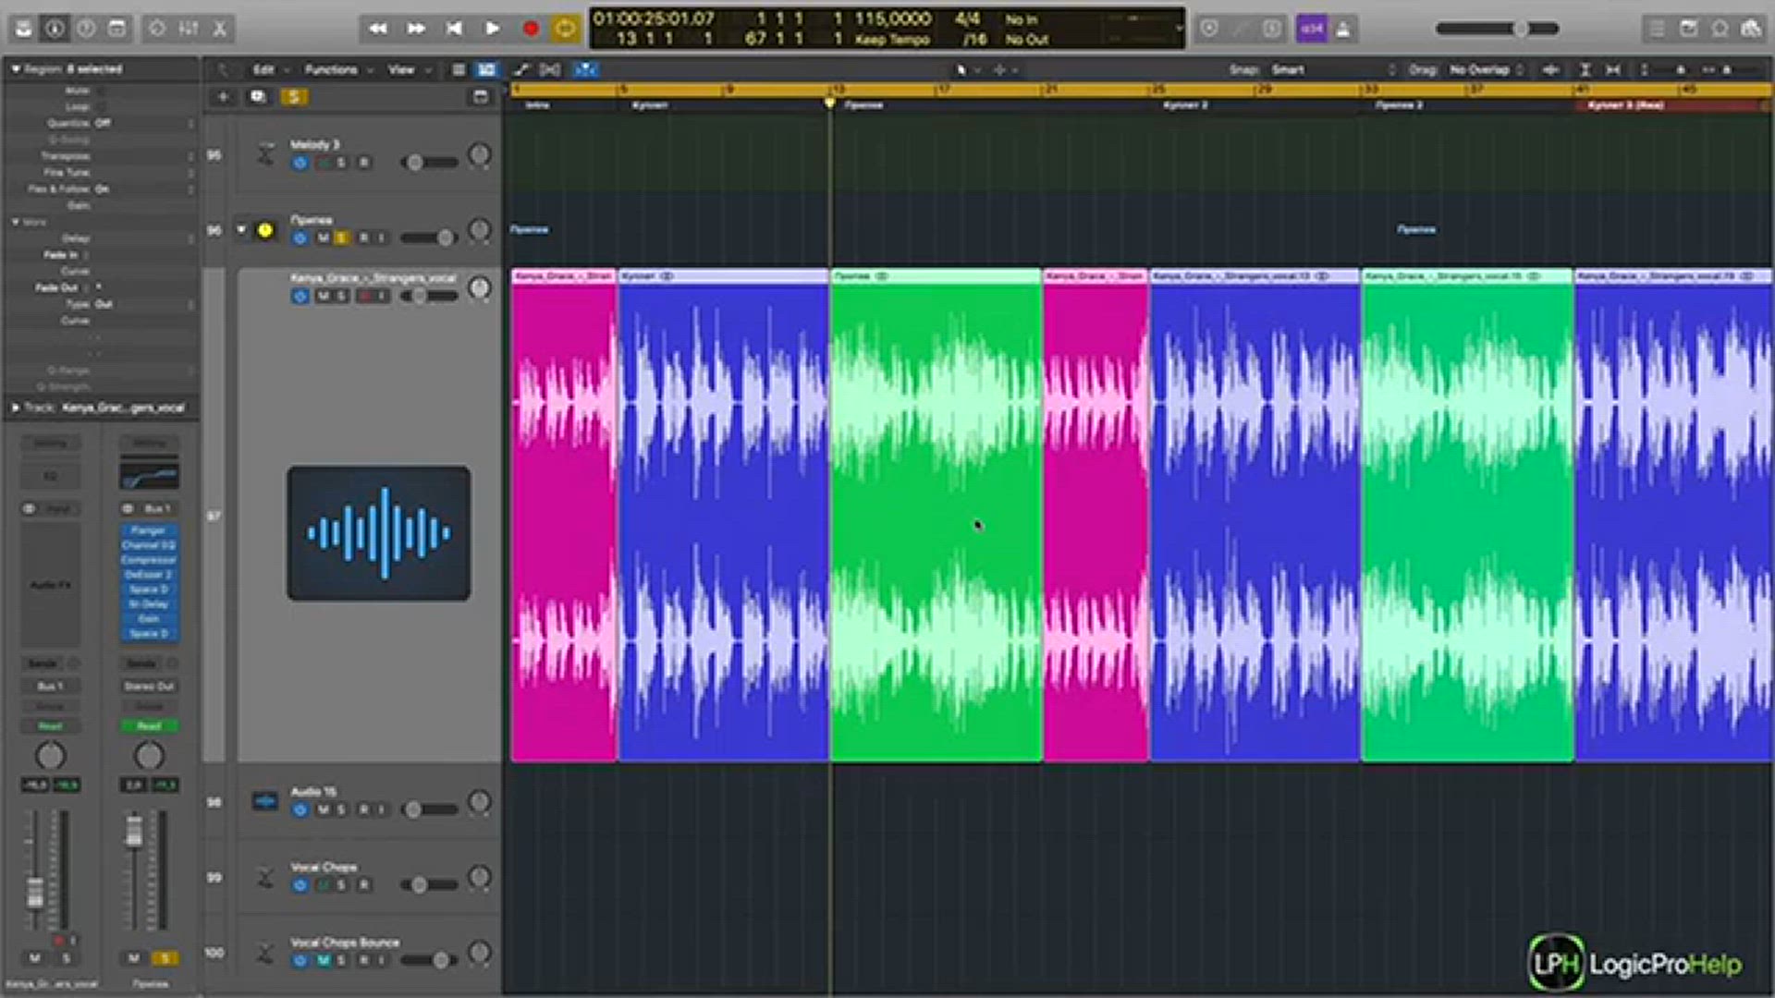1775x998 pixels.
Task: Toggle the Flex show/hide button
Action: (550, 69)
